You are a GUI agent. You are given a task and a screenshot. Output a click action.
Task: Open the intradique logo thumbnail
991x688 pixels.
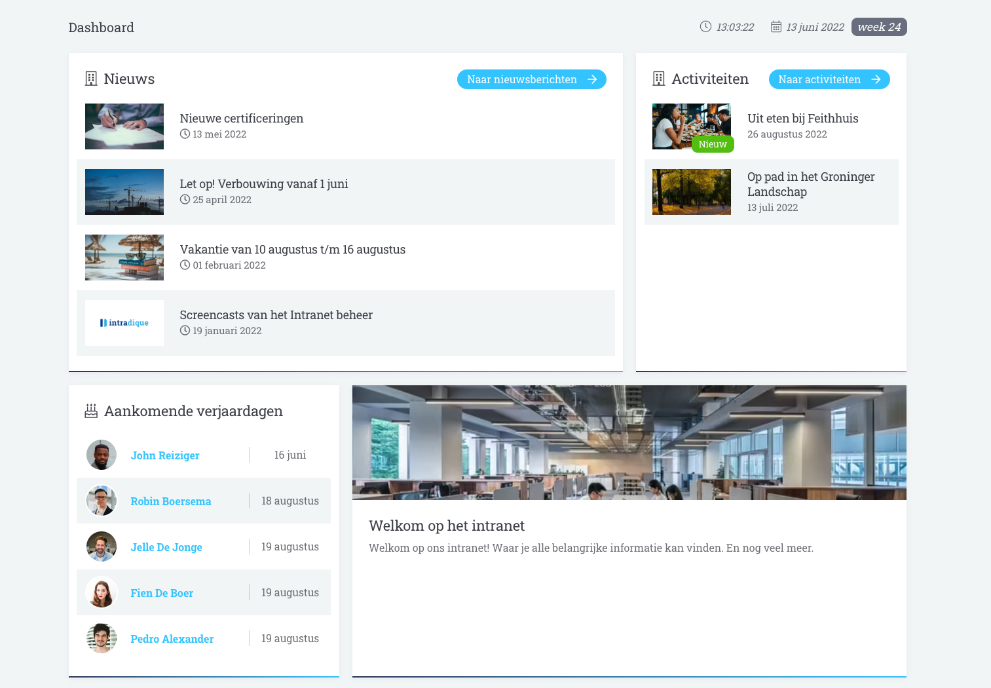coord(124,323)
